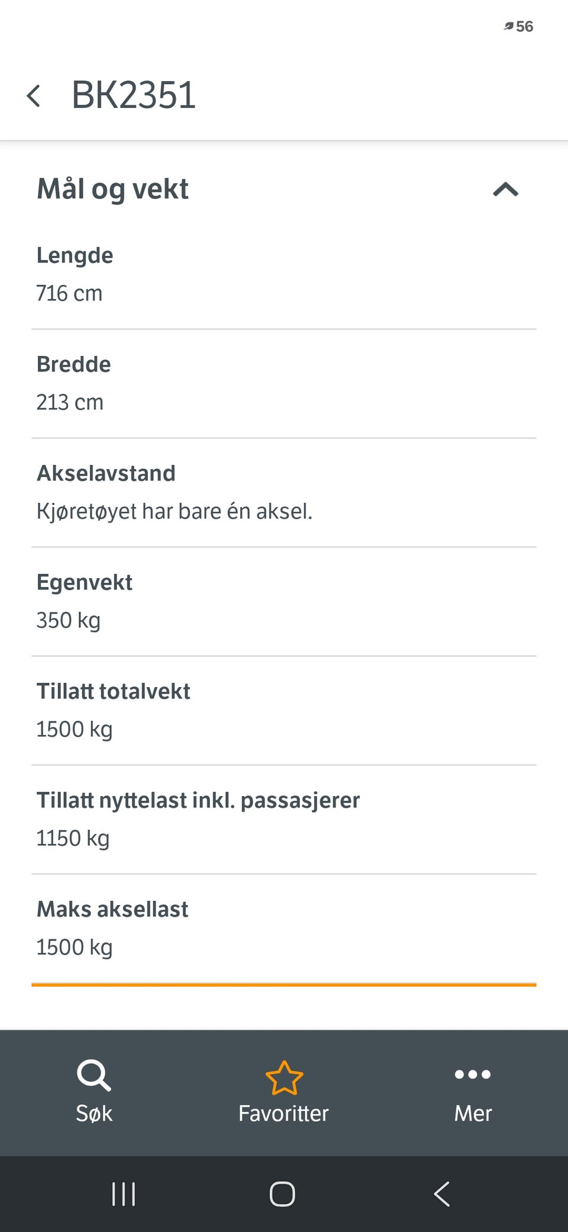568x1232 pixels.
Task: Tap the Akselavstand information row
Action: coord(284,492)
